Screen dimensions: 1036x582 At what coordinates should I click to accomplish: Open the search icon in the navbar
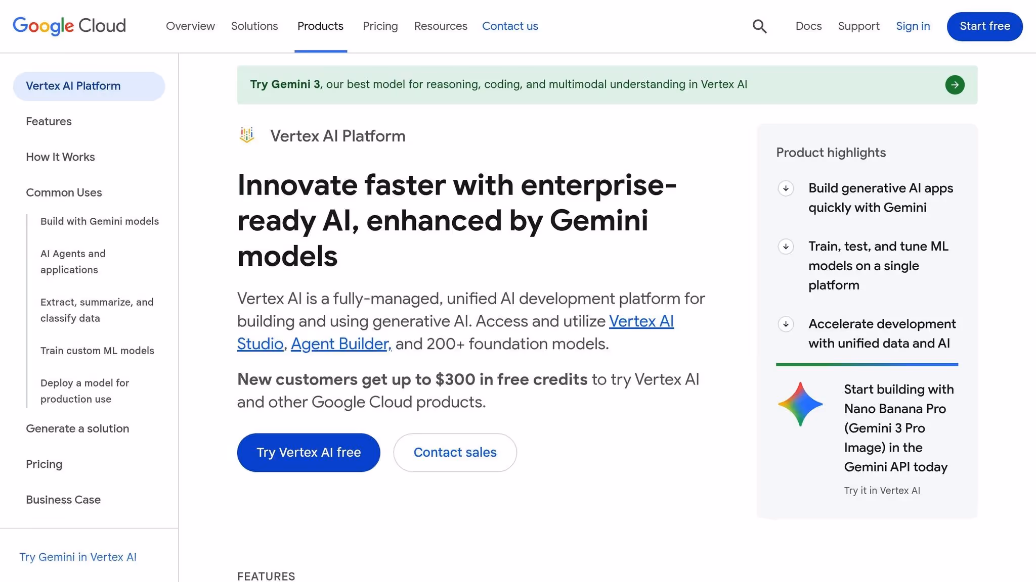pos(759,26)
